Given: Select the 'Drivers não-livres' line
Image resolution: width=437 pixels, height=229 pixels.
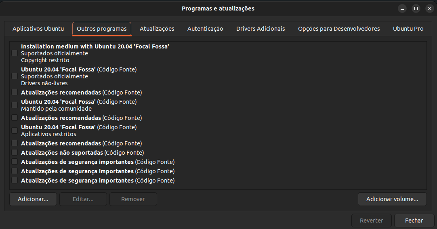Looking at the screenshot, I should tap(44, 83).
